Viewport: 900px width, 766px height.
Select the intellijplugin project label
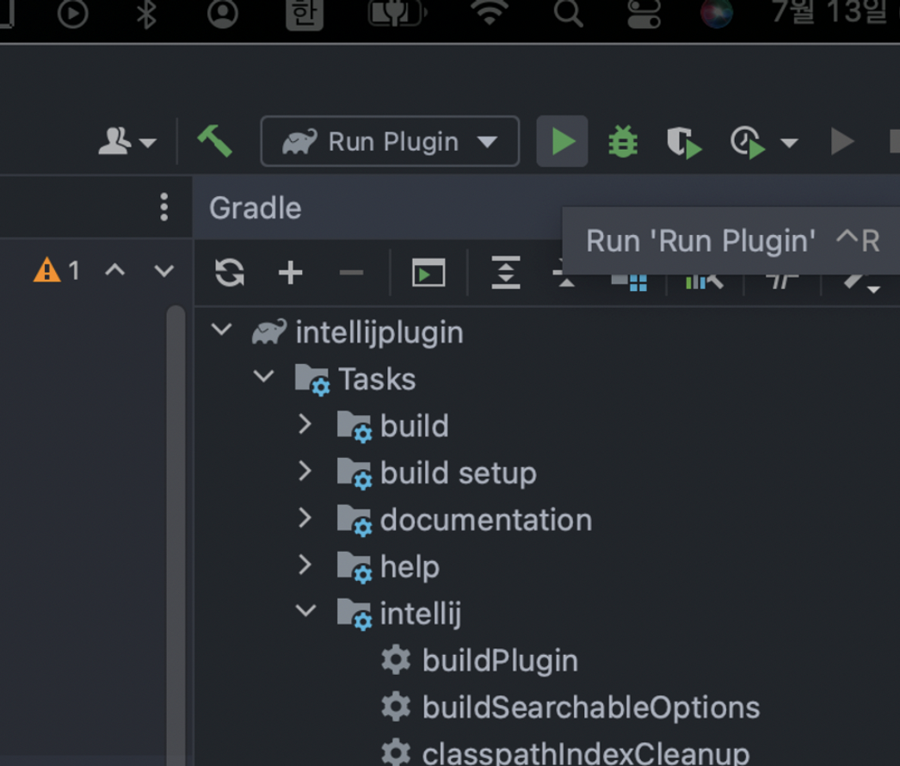coord(379,333)
